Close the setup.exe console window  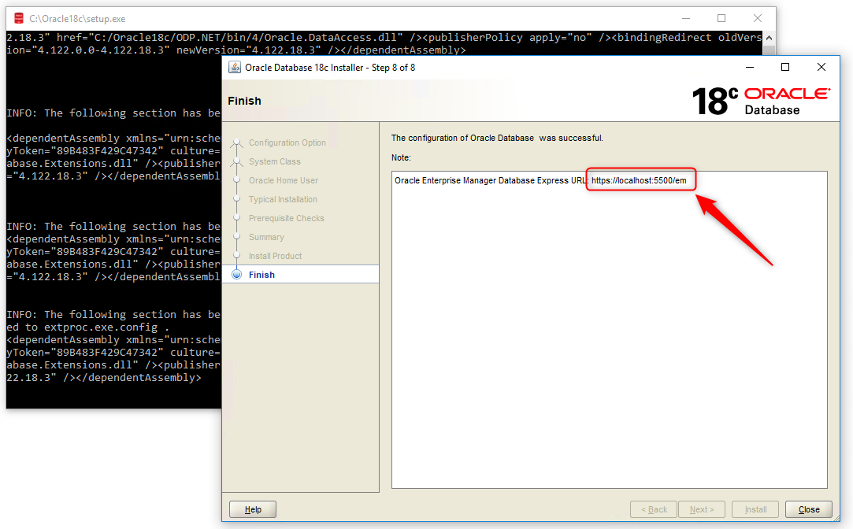tap(757, 18)
